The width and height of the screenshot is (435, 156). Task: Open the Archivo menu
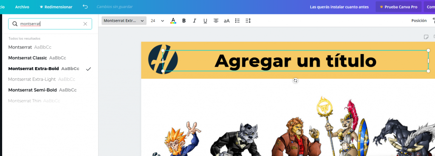(x=22, y=7)
